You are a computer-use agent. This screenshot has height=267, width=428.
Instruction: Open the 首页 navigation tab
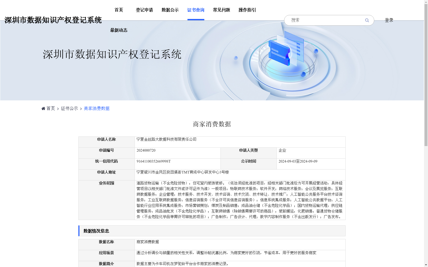pos(119,10)
